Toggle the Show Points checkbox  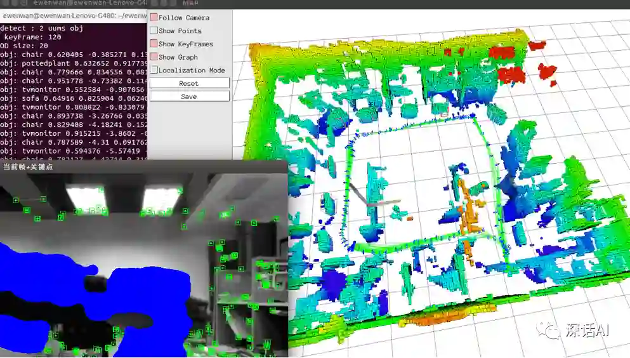[154, 30]
